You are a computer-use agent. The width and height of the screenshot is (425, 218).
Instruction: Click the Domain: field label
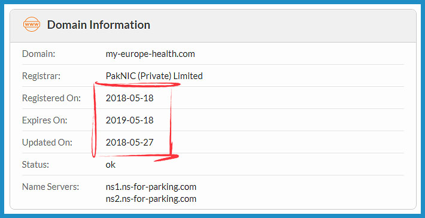[38, 54]
